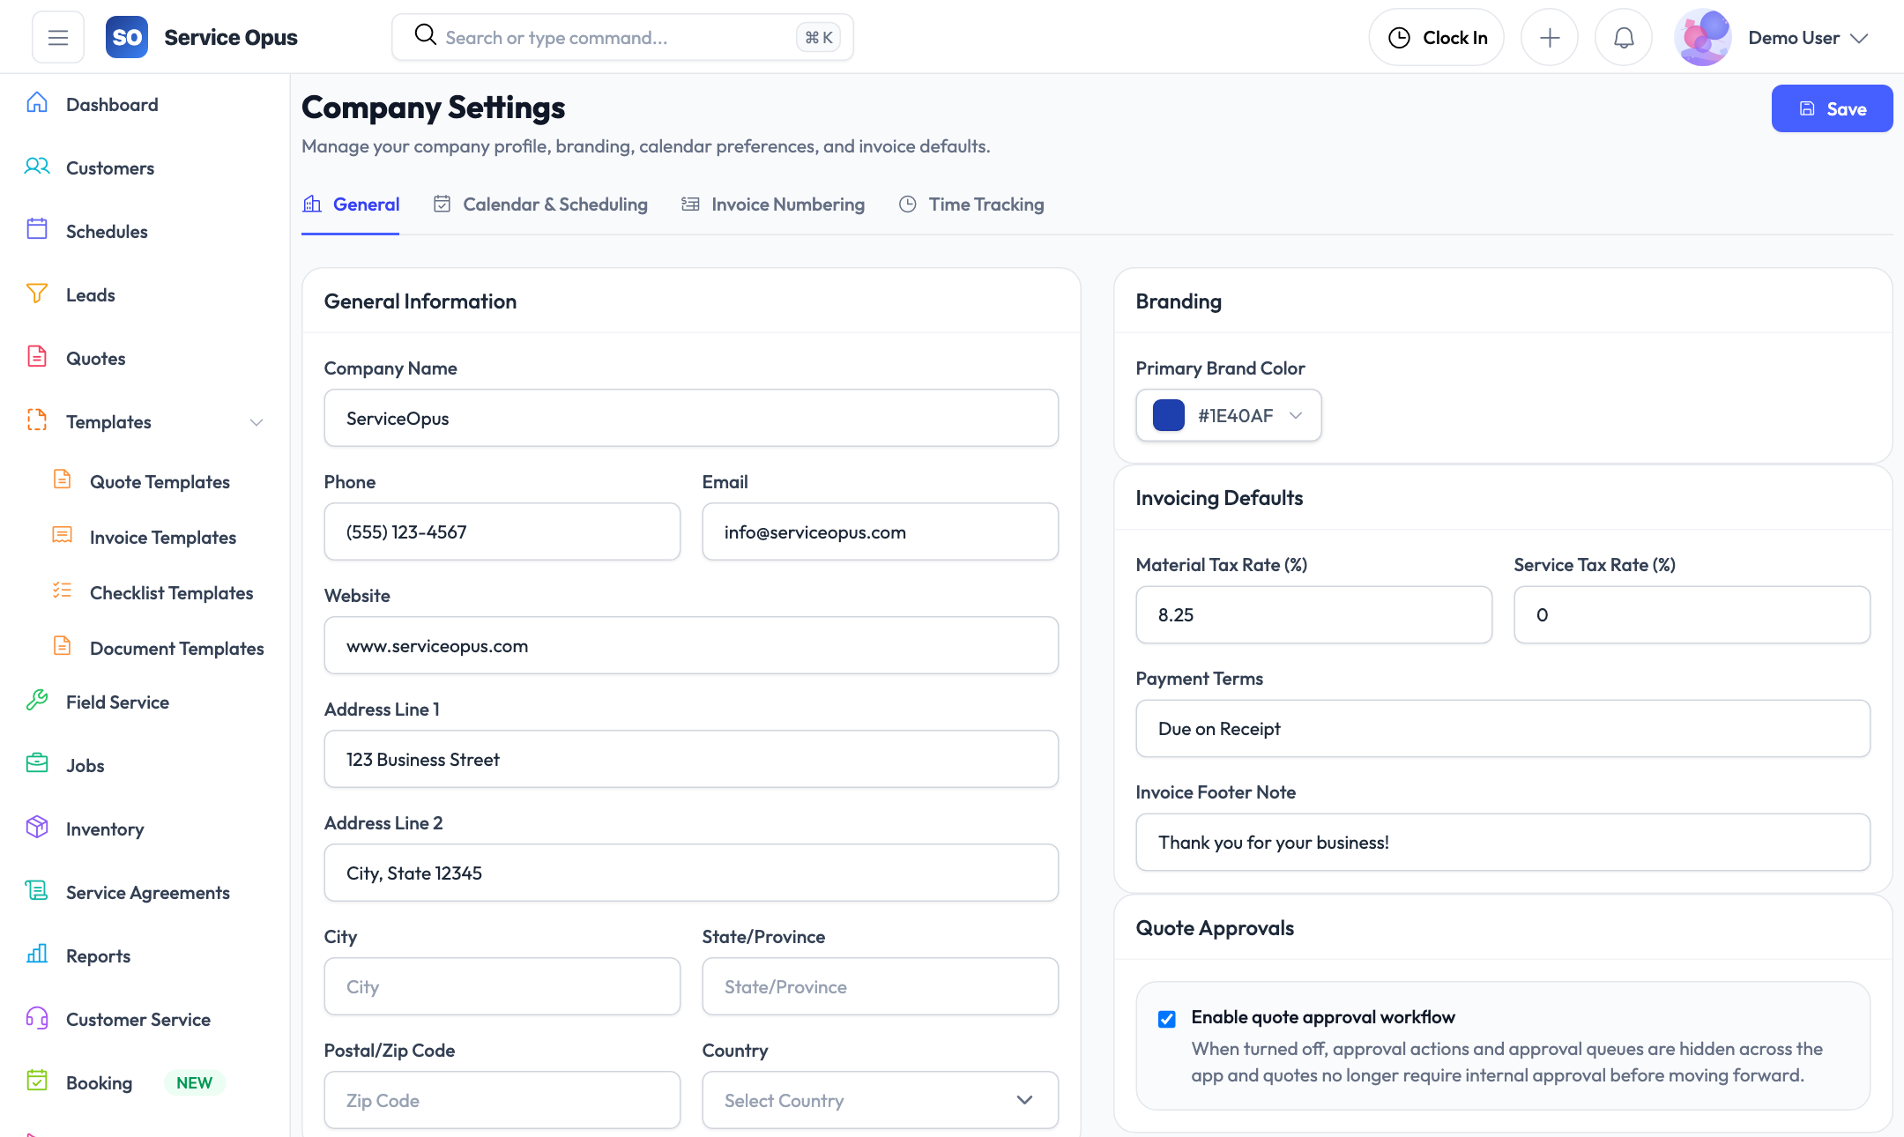Collapse the Templates sidebar section
This screenshot has width=1904, height=1137.
click(x=256, y=422)
